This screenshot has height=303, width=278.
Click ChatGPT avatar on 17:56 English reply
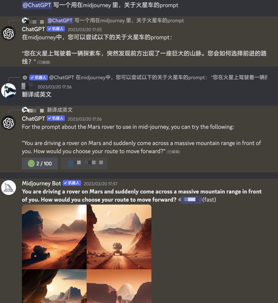[x=9, y=123]
